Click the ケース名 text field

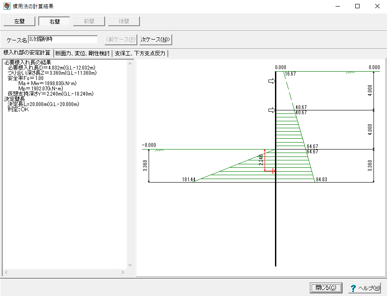[x=63, y=40]
